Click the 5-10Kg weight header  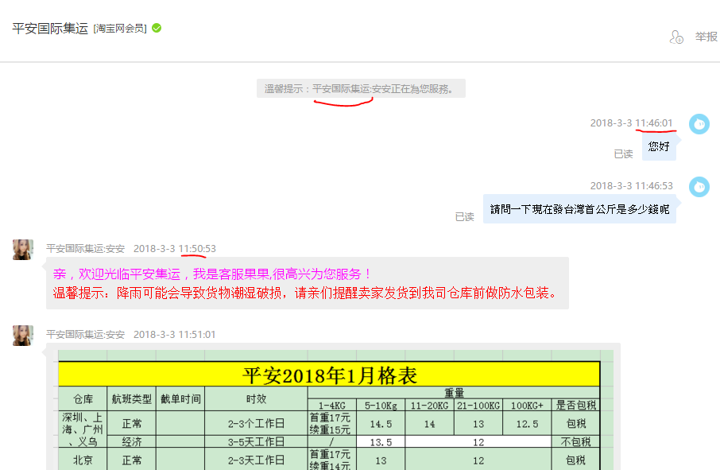(x=381, y=406)
